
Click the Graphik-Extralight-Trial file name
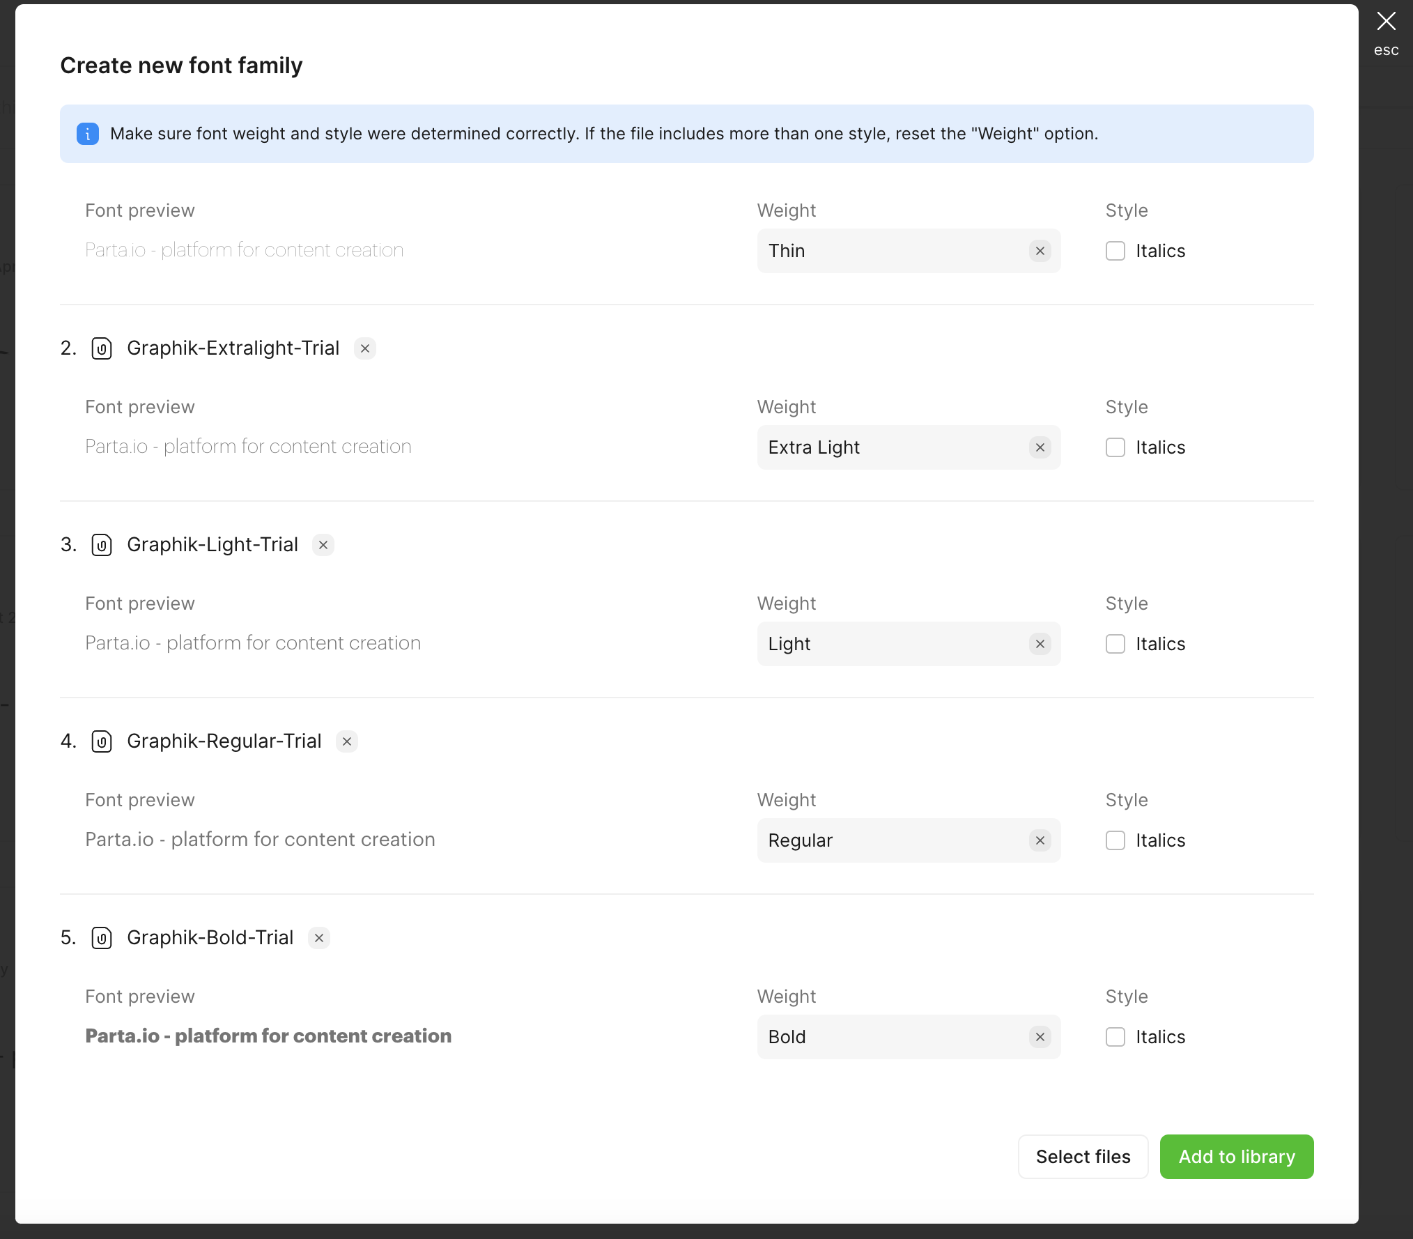coord(233,348)
